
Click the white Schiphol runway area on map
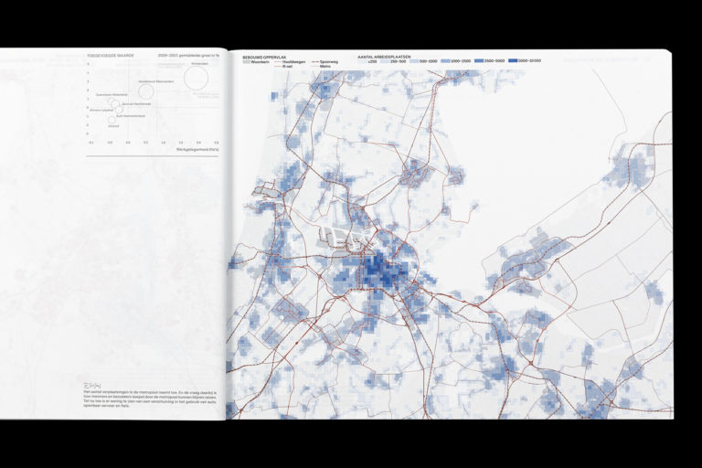coord(343,236)
